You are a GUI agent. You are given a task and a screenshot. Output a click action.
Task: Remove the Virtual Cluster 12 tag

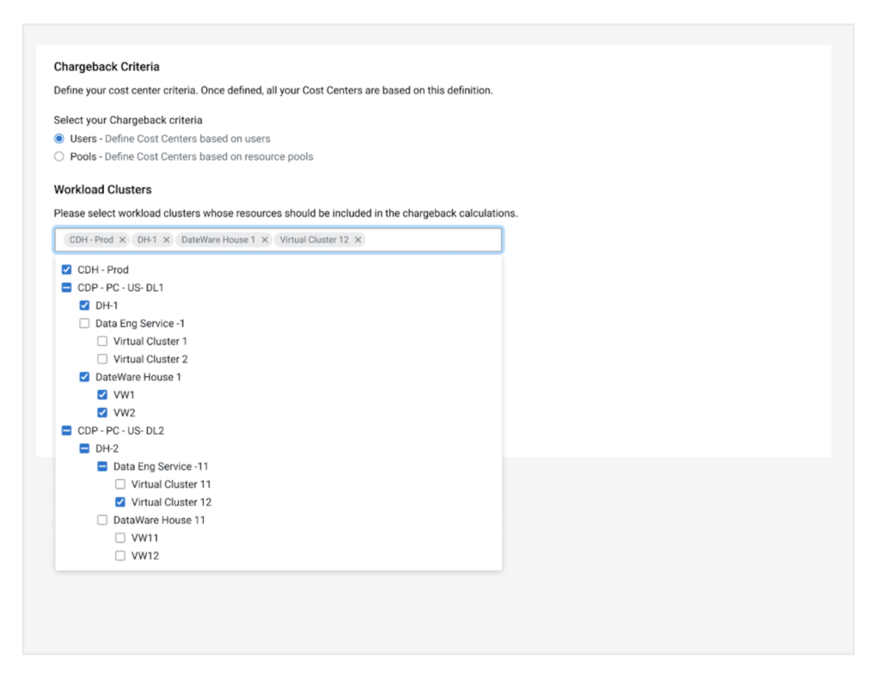358,240
